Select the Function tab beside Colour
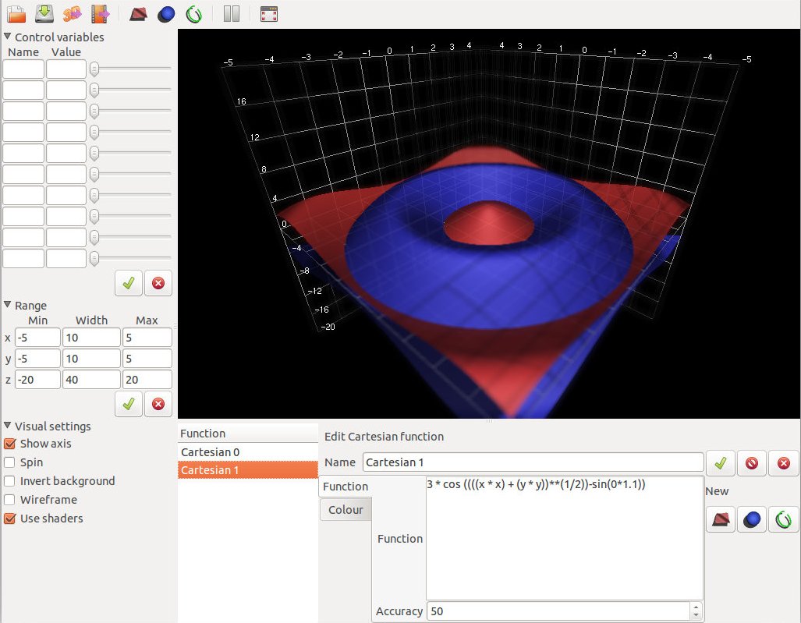 [346, 486]
